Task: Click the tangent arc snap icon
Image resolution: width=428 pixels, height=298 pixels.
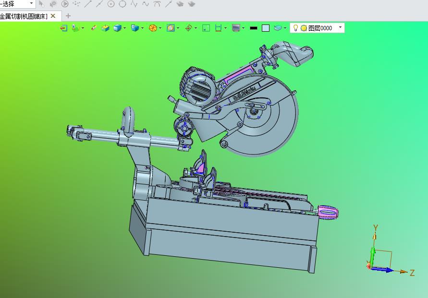Action: [x=157, y=4]
